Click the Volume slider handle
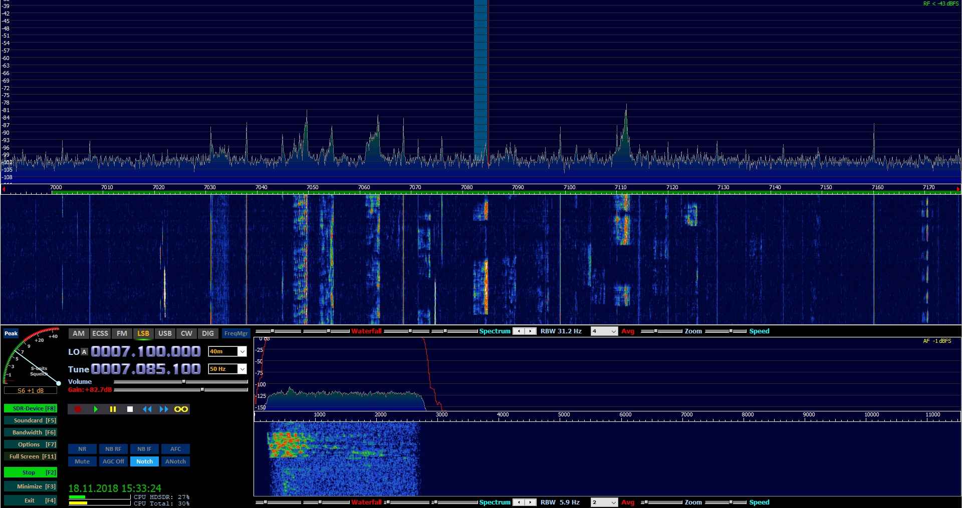 click(184, 382)
